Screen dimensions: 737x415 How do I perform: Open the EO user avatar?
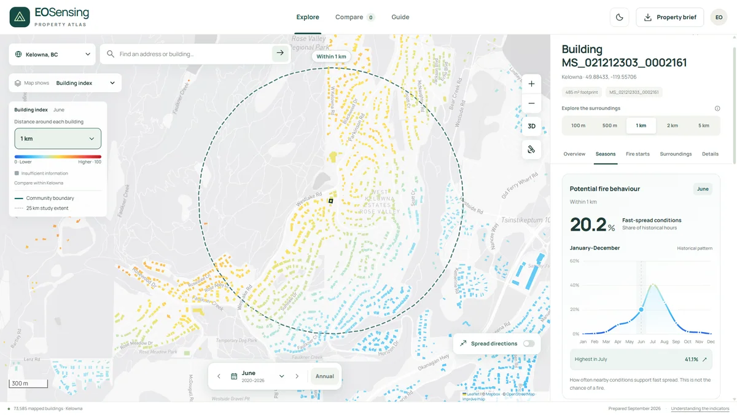click(719, 17)
